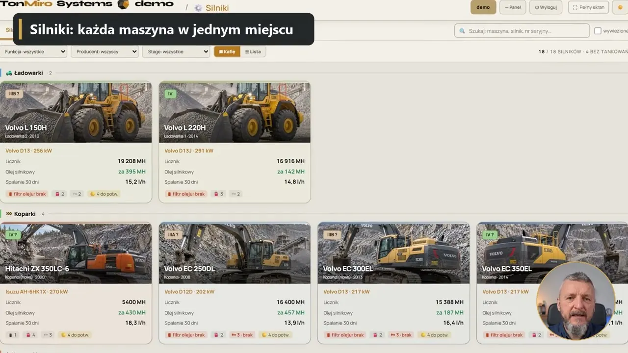The image size is (628, 353).
Task: Click 'Volvo D13J · 291 kW' engine label
Action: (189, 151)
